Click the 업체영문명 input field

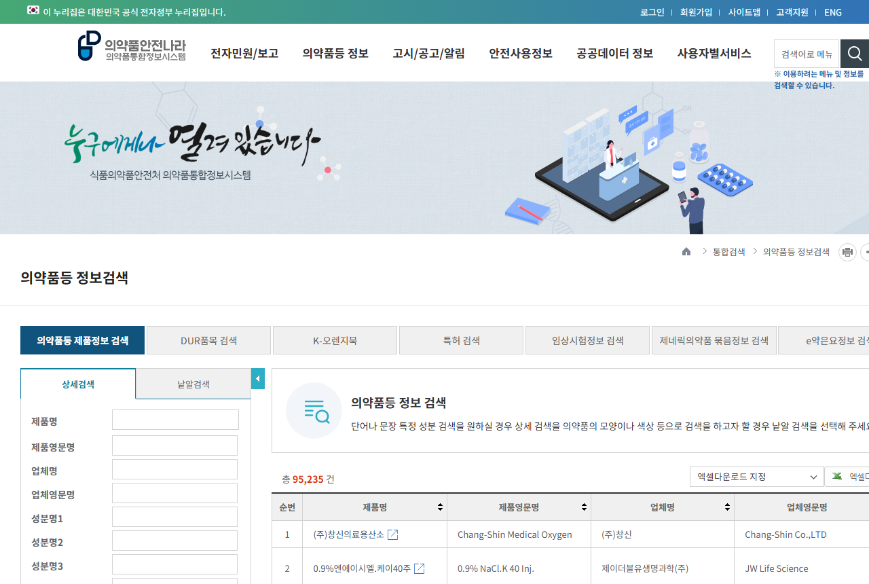pos(174,493)
